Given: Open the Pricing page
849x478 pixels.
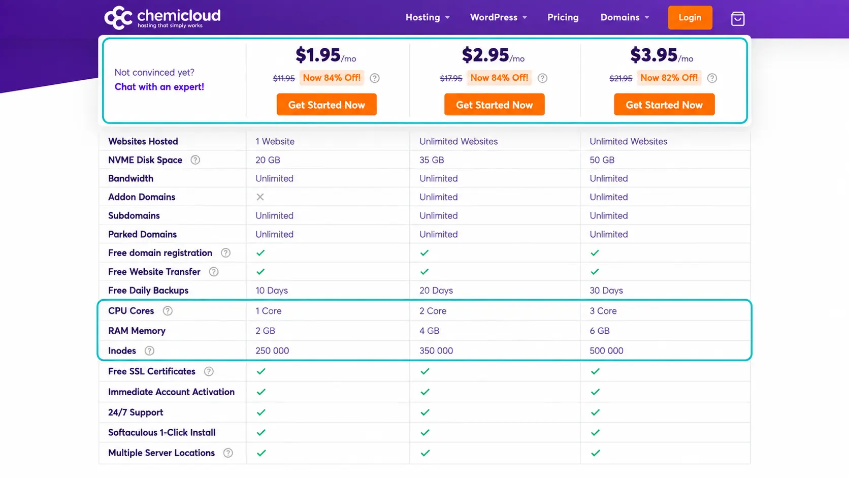Looking at the screenshot, I should 563,17.
